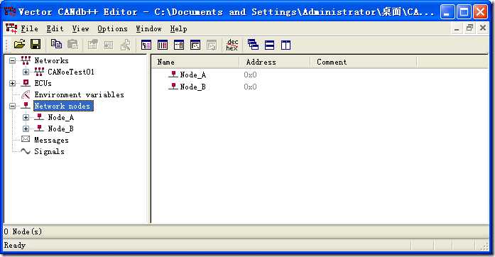This screenshot has height=257, width=495.
Task: Click the 0x0 address of Node_B
Action: coord(250,87)
